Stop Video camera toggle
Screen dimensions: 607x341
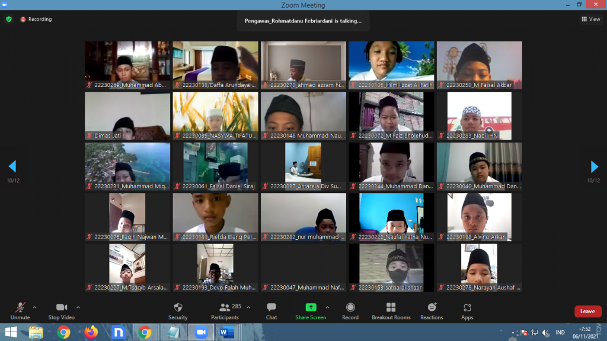pyautogui.click(x=62, y=310)
